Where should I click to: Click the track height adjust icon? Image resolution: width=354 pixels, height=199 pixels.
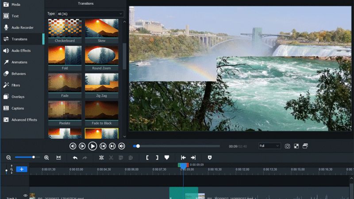12,169
